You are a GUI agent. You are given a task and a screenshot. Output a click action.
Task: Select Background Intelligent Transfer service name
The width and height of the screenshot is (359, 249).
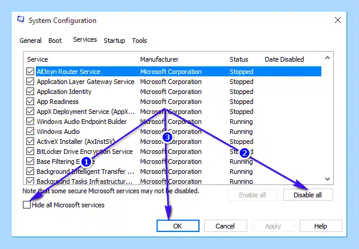click(x=85, y=171)
